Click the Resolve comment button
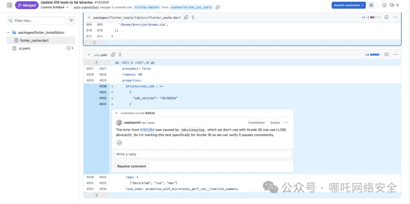 [131, 166]
